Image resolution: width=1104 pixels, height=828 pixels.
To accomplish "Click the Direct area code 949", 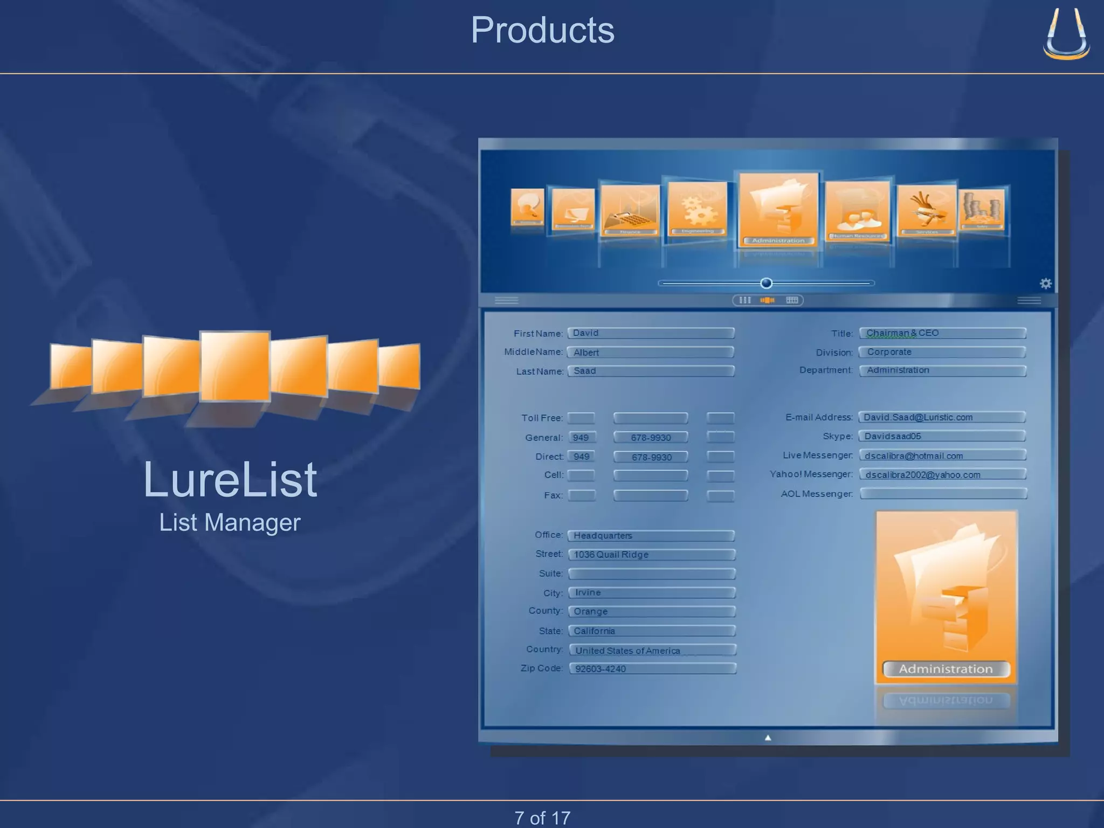I will pos(581,457).
